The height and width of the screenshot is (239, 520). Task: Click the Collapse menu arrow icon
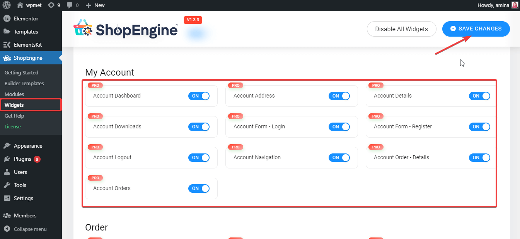click(x=7, y=229)
